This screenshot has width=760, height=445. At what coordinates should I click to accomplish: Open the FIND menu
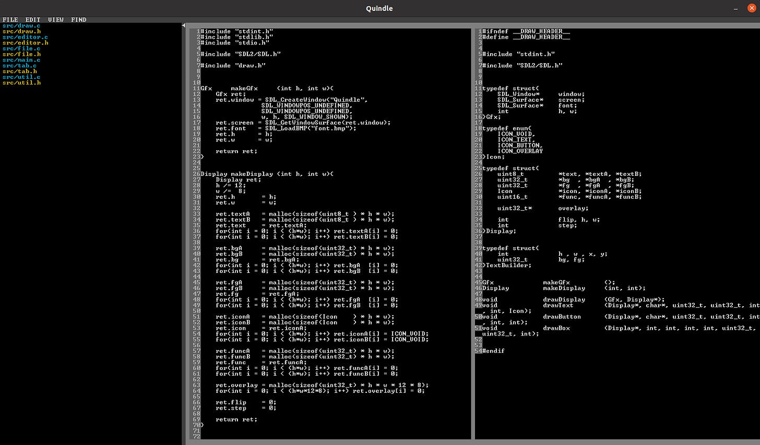[x=79, y=20]
